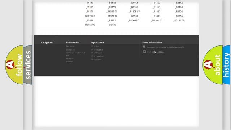Select product code _B1160
The width and height of the screenshot is (231, 130).
[x=134, y=7]
